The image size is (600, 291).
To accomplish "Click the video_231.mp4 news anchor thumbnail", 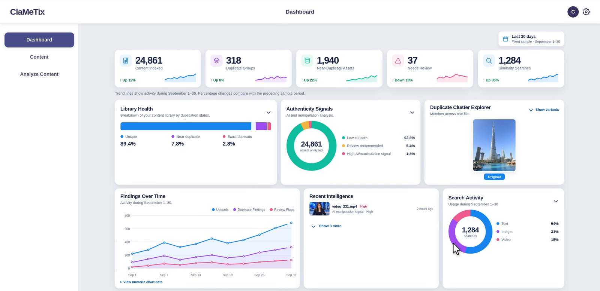I will coord(319,209).
